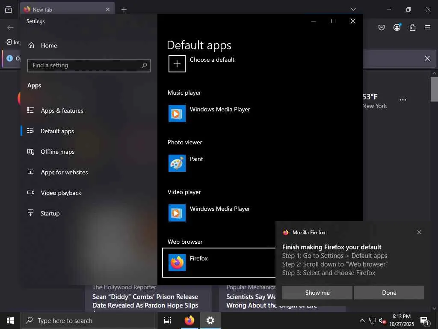
Task: Click the plus icon to choose a default
Action: (177, 64)
